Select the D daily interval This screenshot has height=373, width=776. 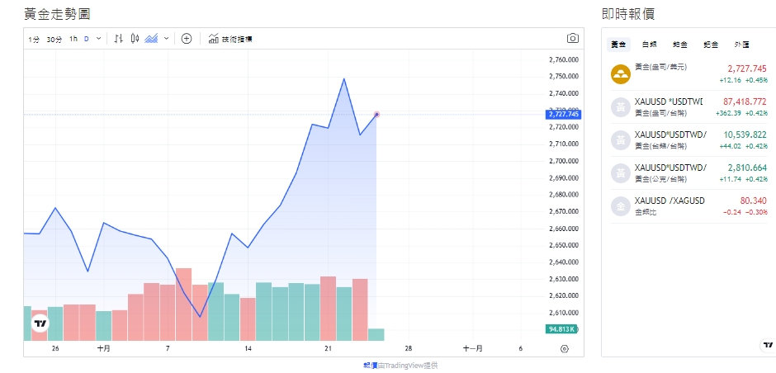click(87, 39)
